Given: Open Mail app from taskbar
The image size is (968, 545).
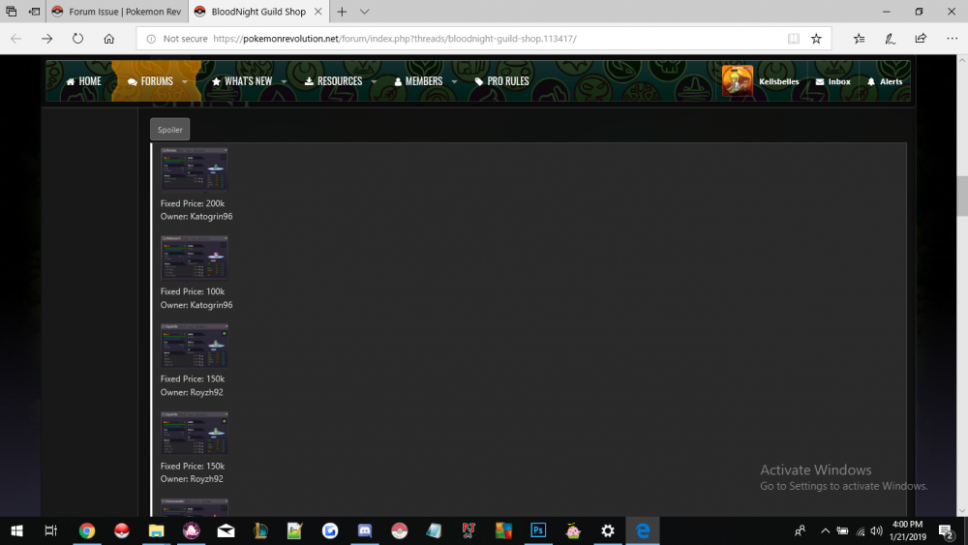Looking at the screenshot, I should [226, 530].
